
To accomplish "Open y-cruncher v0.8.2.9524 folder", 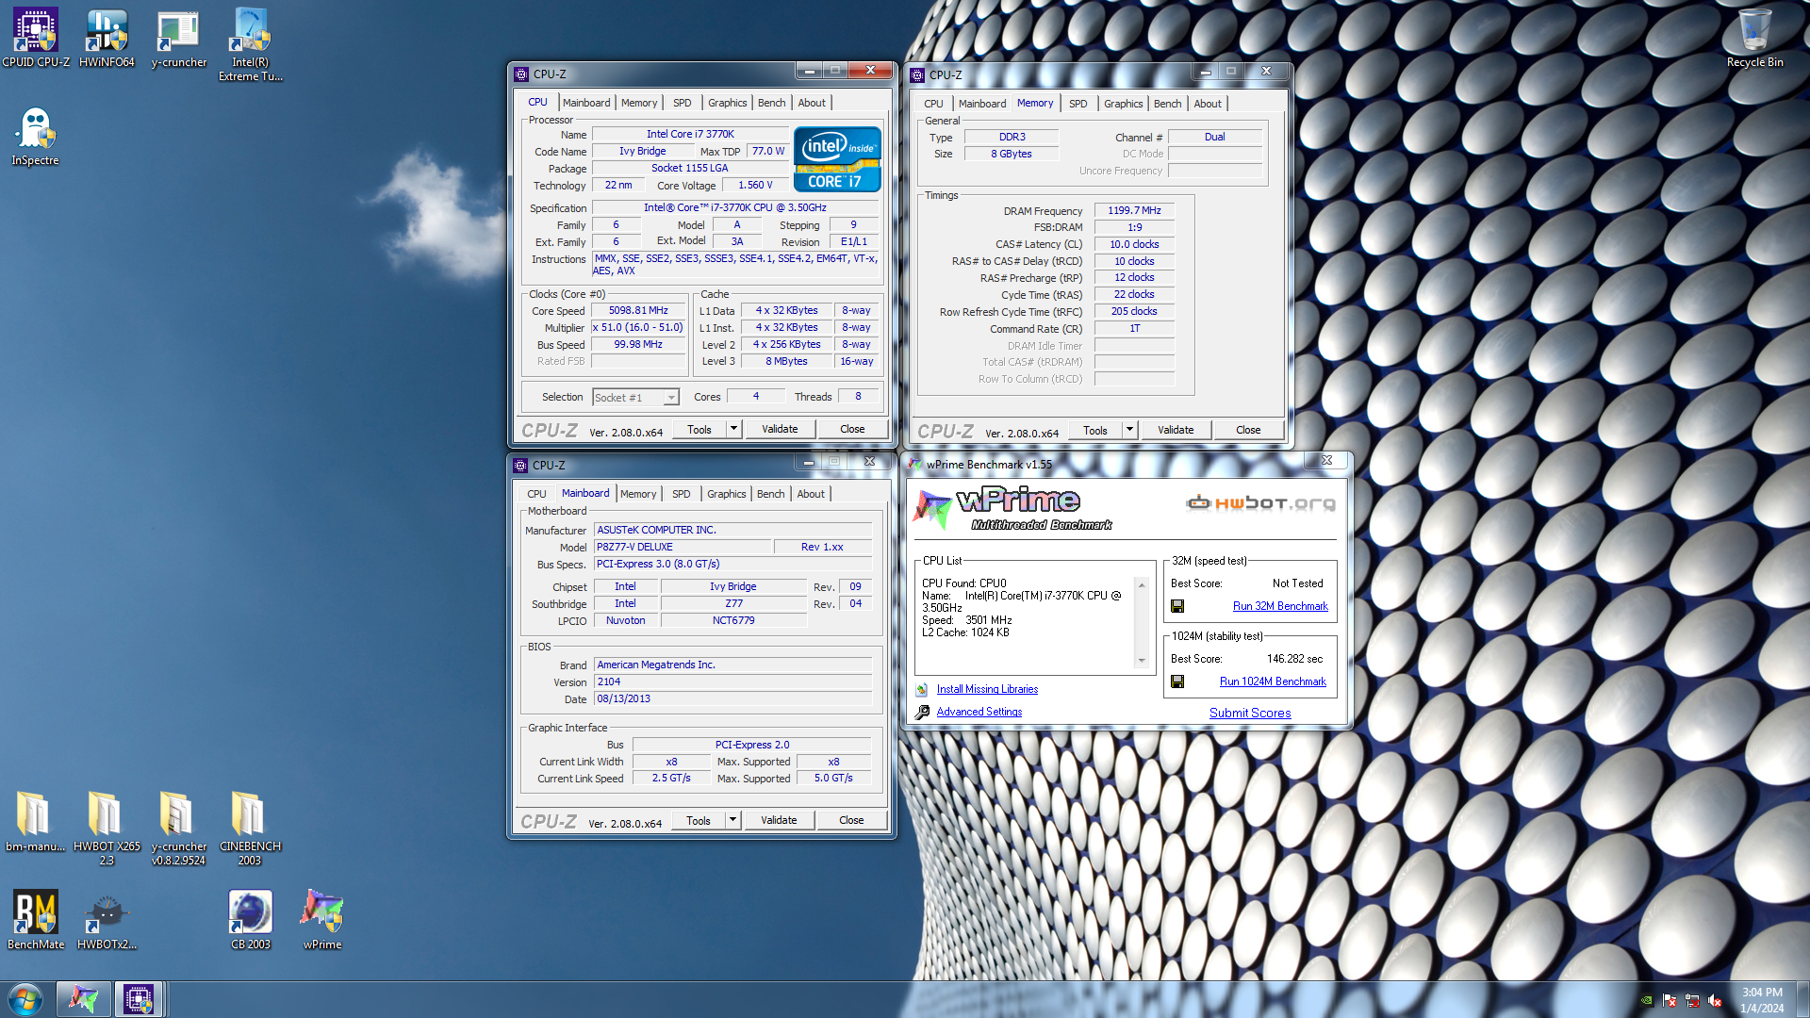I will (178, 829).
